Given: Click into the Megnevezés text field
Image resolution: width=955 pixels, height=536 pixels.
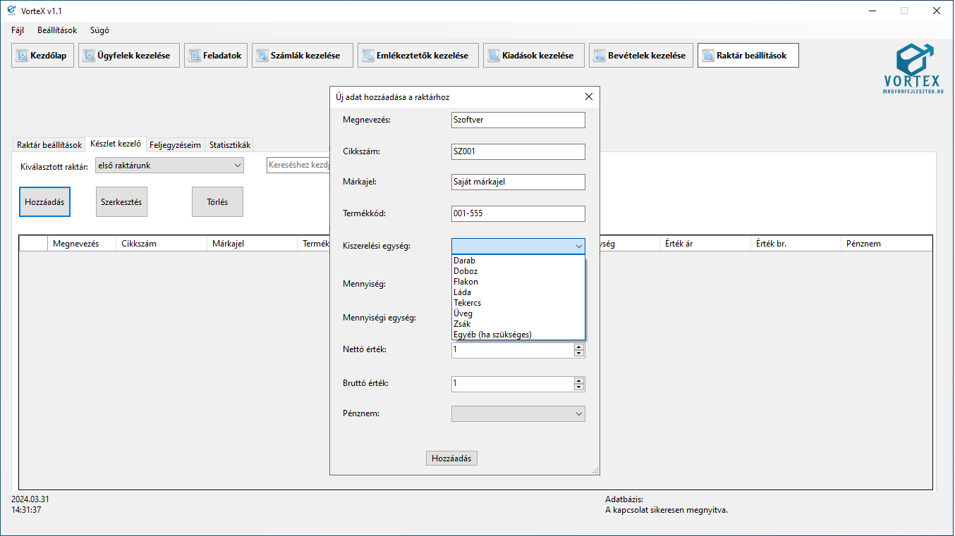Looking at the screenshot, I should pyautogui.click(x=518, y=120).
